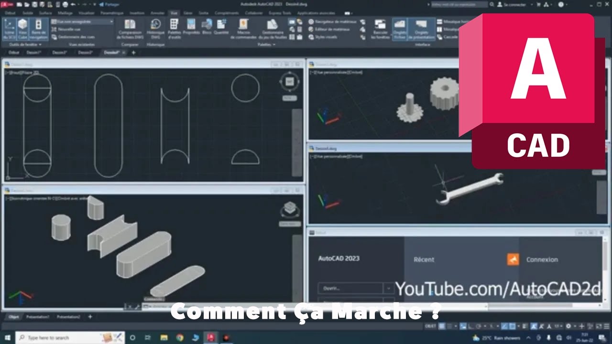
Task: Click the ViewCube in isometric solids window
Action: (289, 209)
